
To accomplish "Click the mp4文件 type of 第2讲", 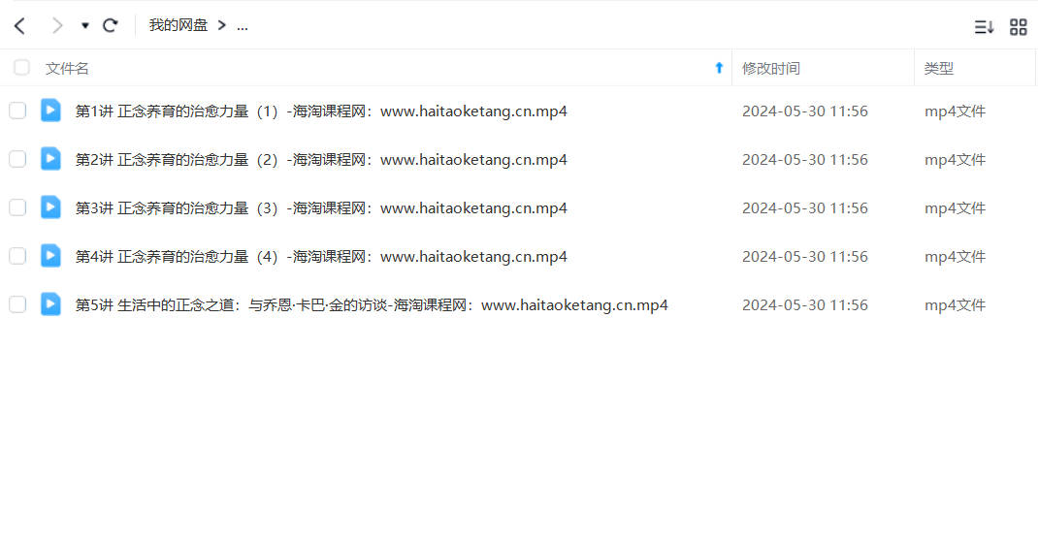I will tap(955, 160).
